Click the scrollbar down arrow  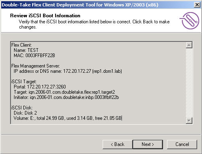click(189, 121)
